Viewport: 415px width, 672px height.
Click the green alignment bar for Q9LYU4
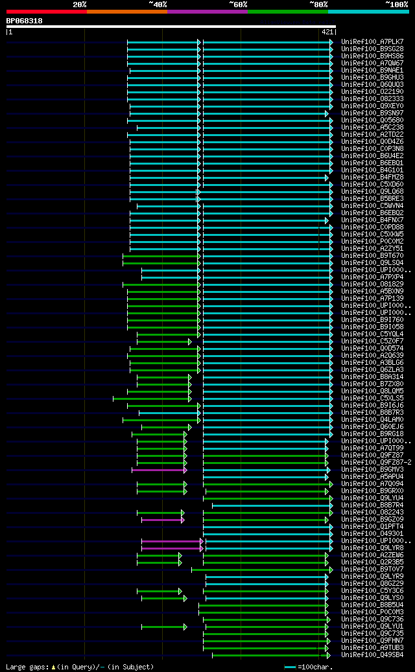(x=267, y=498)
